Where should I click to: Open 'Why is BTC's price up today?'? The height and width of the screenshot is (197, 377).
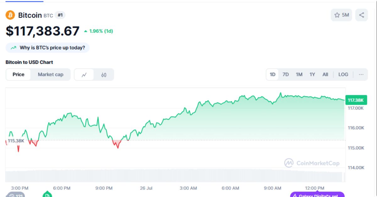tap(47, 48)
